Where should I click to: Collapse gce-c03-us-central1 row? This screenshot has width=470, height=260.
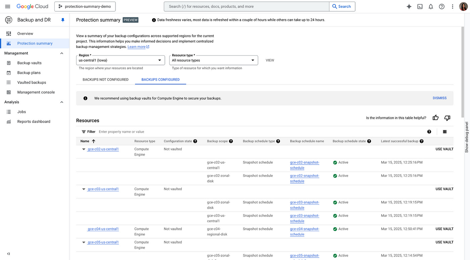click(84, 189)
